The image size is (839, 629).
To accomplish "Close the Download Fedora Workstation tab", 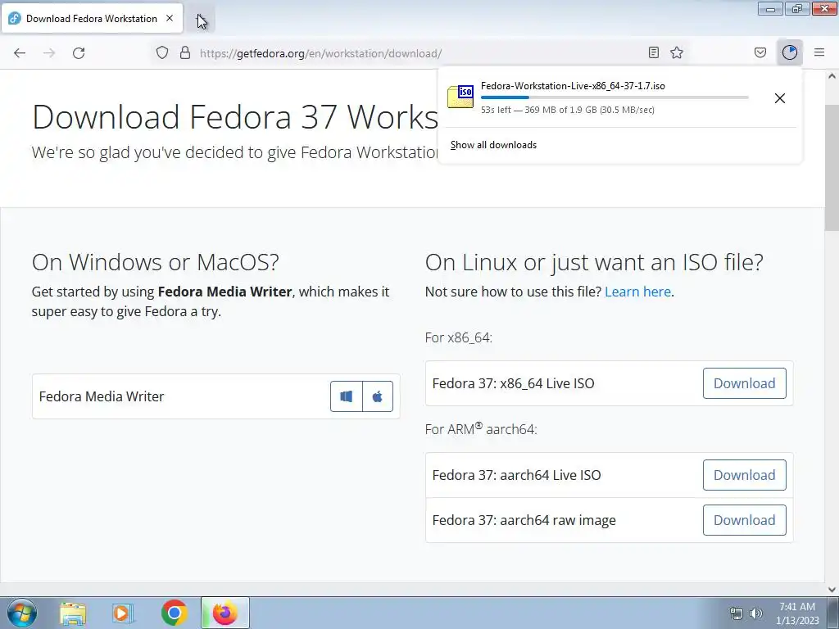I will (170, 18).
